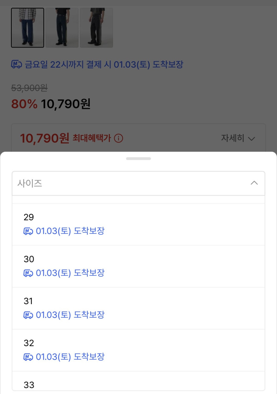This screenshot has width=277, height=394.
Task: Click the truck icon under size 29
Action: point(28,231)
